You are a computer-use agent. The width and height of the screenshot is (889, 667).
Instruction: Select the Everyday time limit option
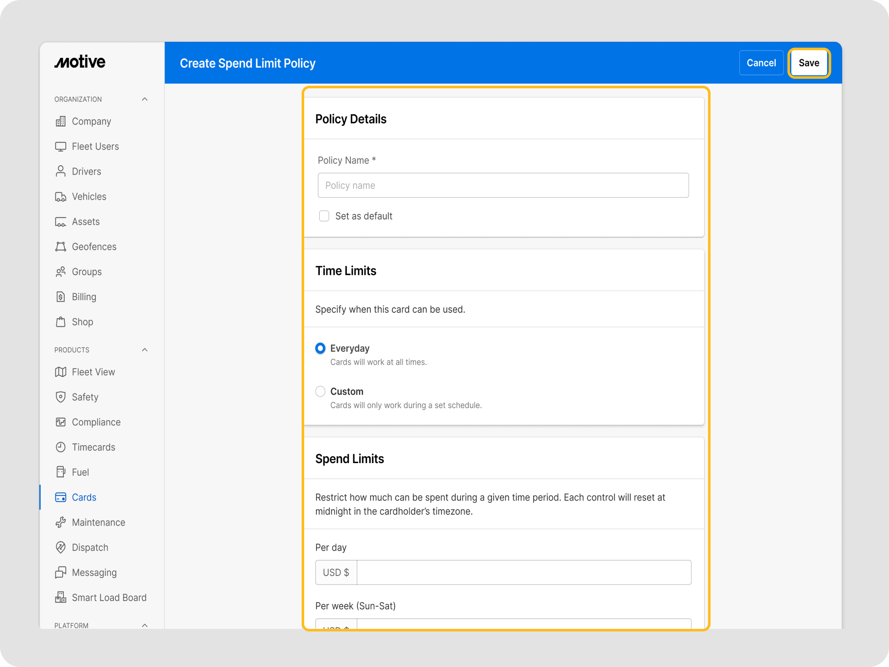click(320, 348)
